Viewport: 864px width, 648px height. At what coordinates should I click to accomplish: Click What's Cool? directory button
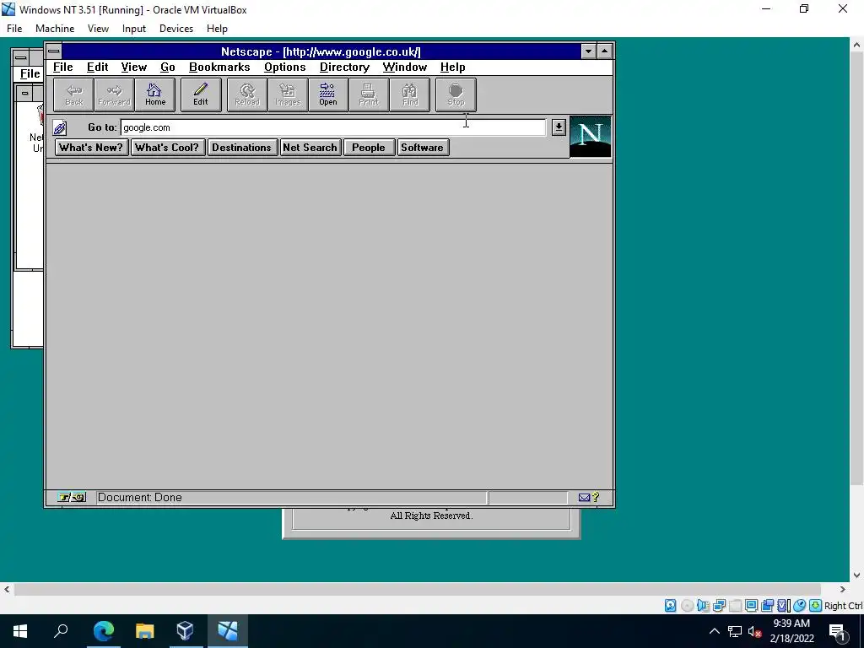pyautogui.click(x=166, y=147)
